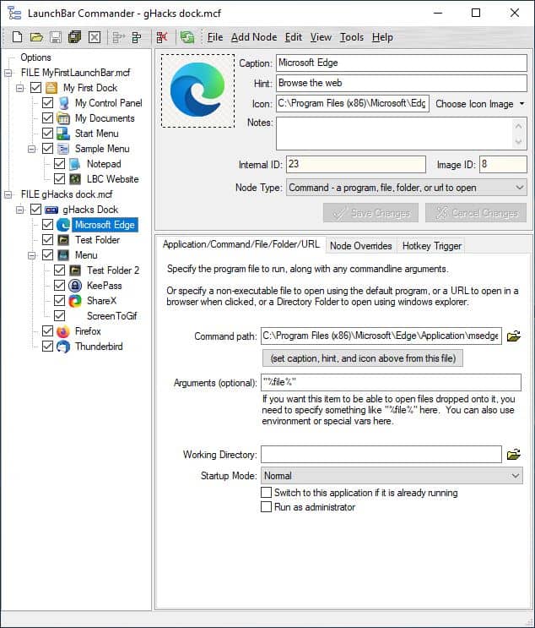The image size is (535, 628).
Task: Collapse the Menu node under gHacks Dock
Action: (x=31, y=255)
